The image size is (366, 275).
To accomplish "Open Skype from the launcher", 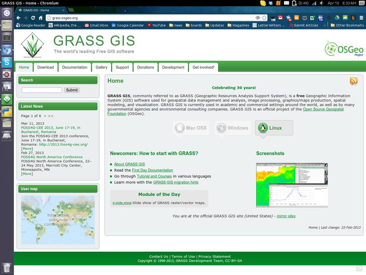I will click(x=7, y=62).
